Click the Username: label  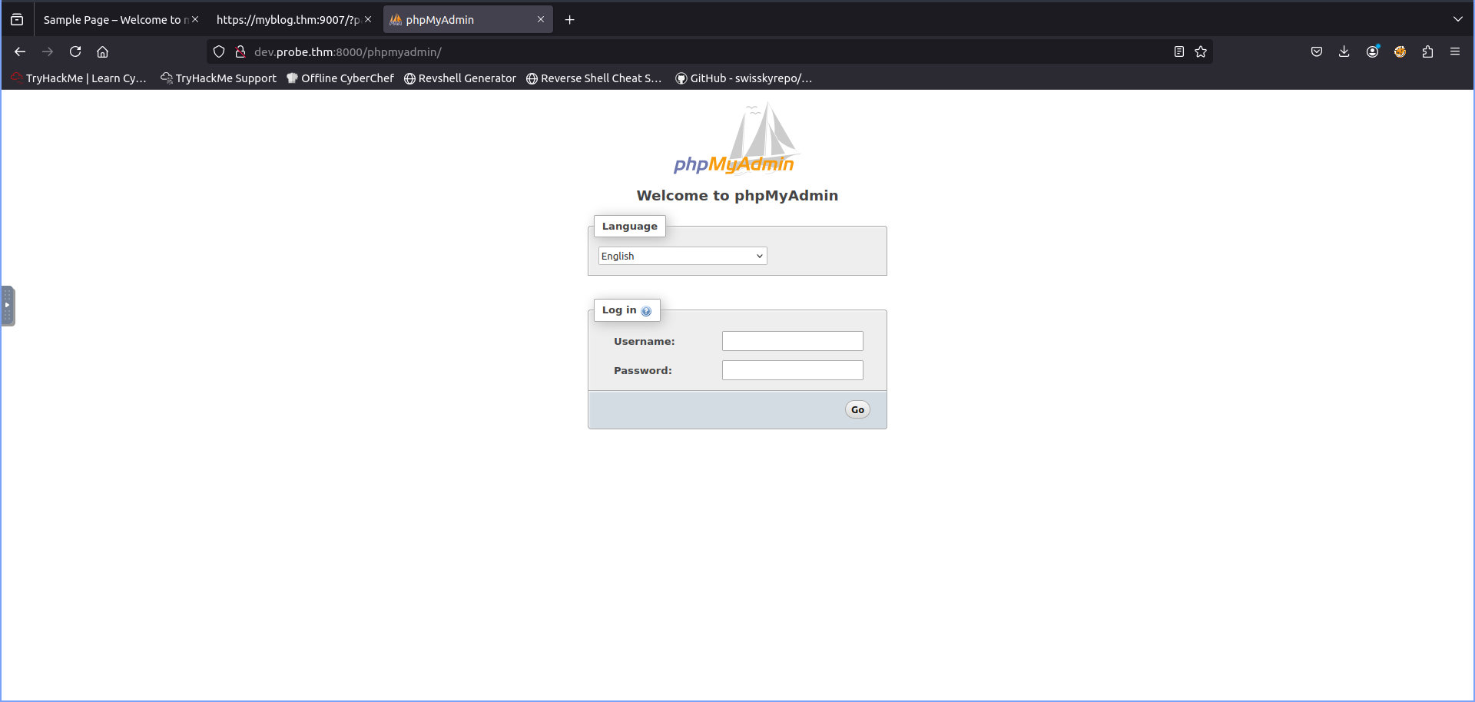point(645,341)
